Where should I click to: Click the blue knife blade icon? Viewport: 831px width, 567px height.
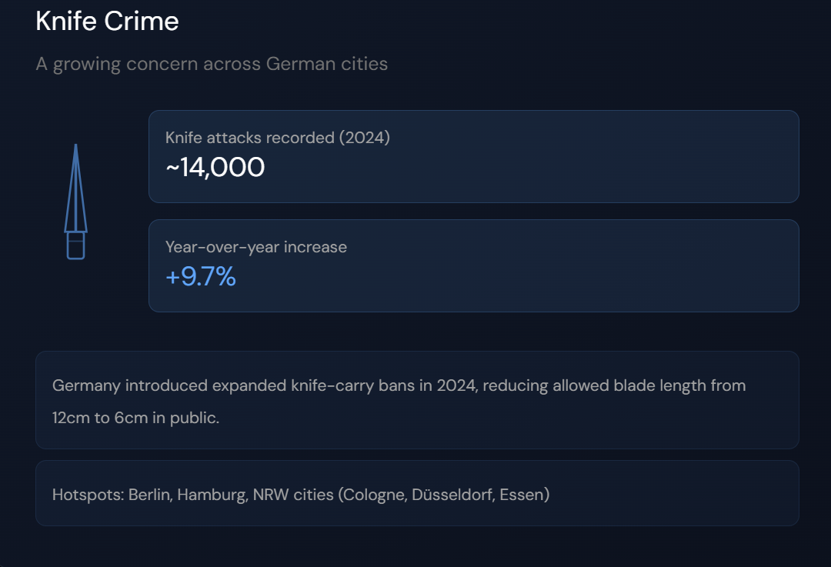(x=75, y=188)
